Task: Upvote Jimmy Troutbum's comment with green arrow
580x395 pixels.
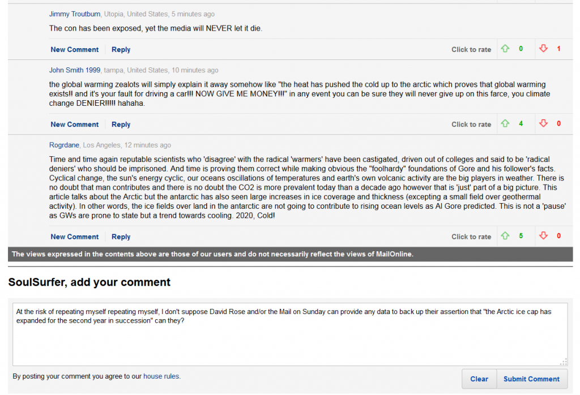Action: (x=505, y=49)
